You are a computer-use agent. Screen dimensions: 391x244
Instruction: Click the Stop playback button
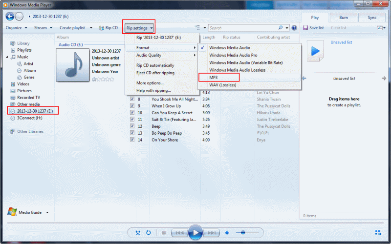pos(164,233)
